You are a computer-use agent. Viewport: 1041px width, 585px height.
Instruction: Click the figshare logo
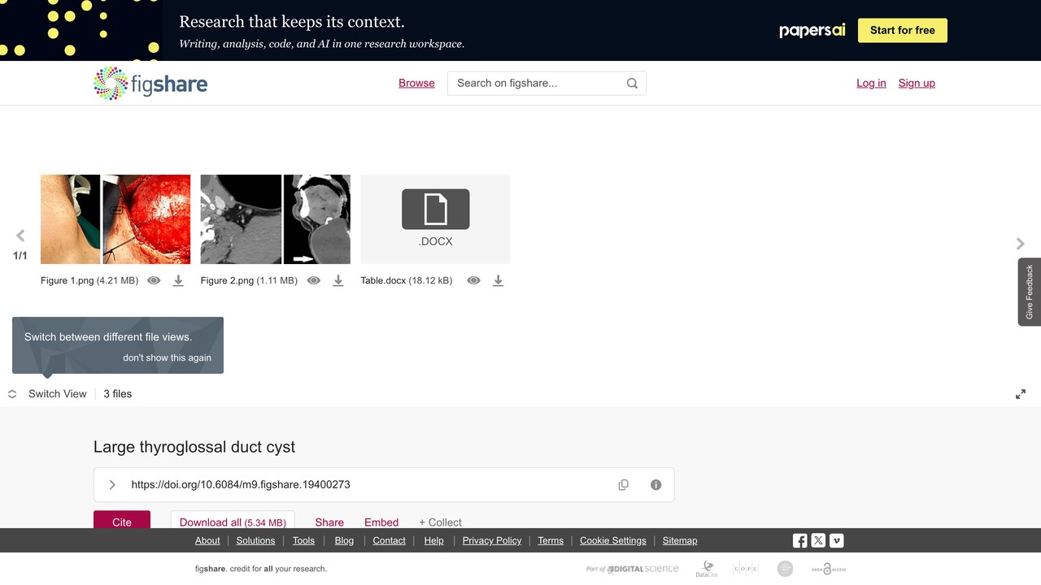(150, 83)
